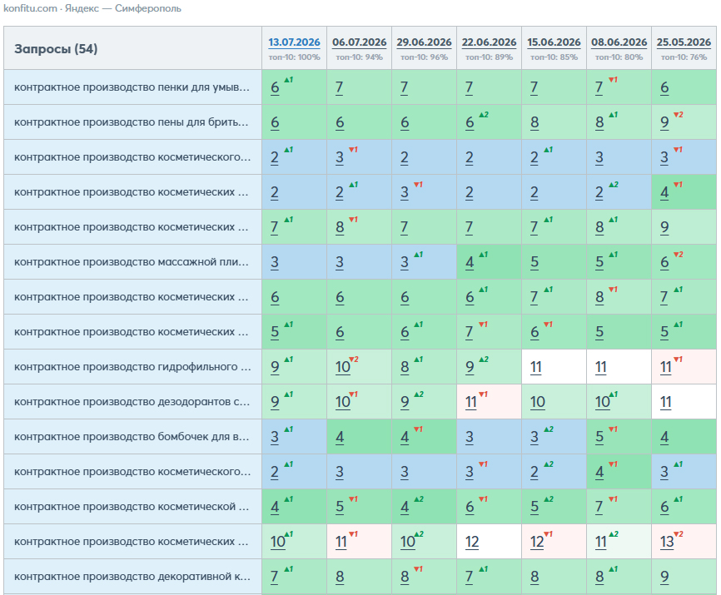The width and height of the screenshot is (721, 595).
Task: Open position 6 for 'пенки для умыв' on 13.07.2026
Action: point(275,87)
